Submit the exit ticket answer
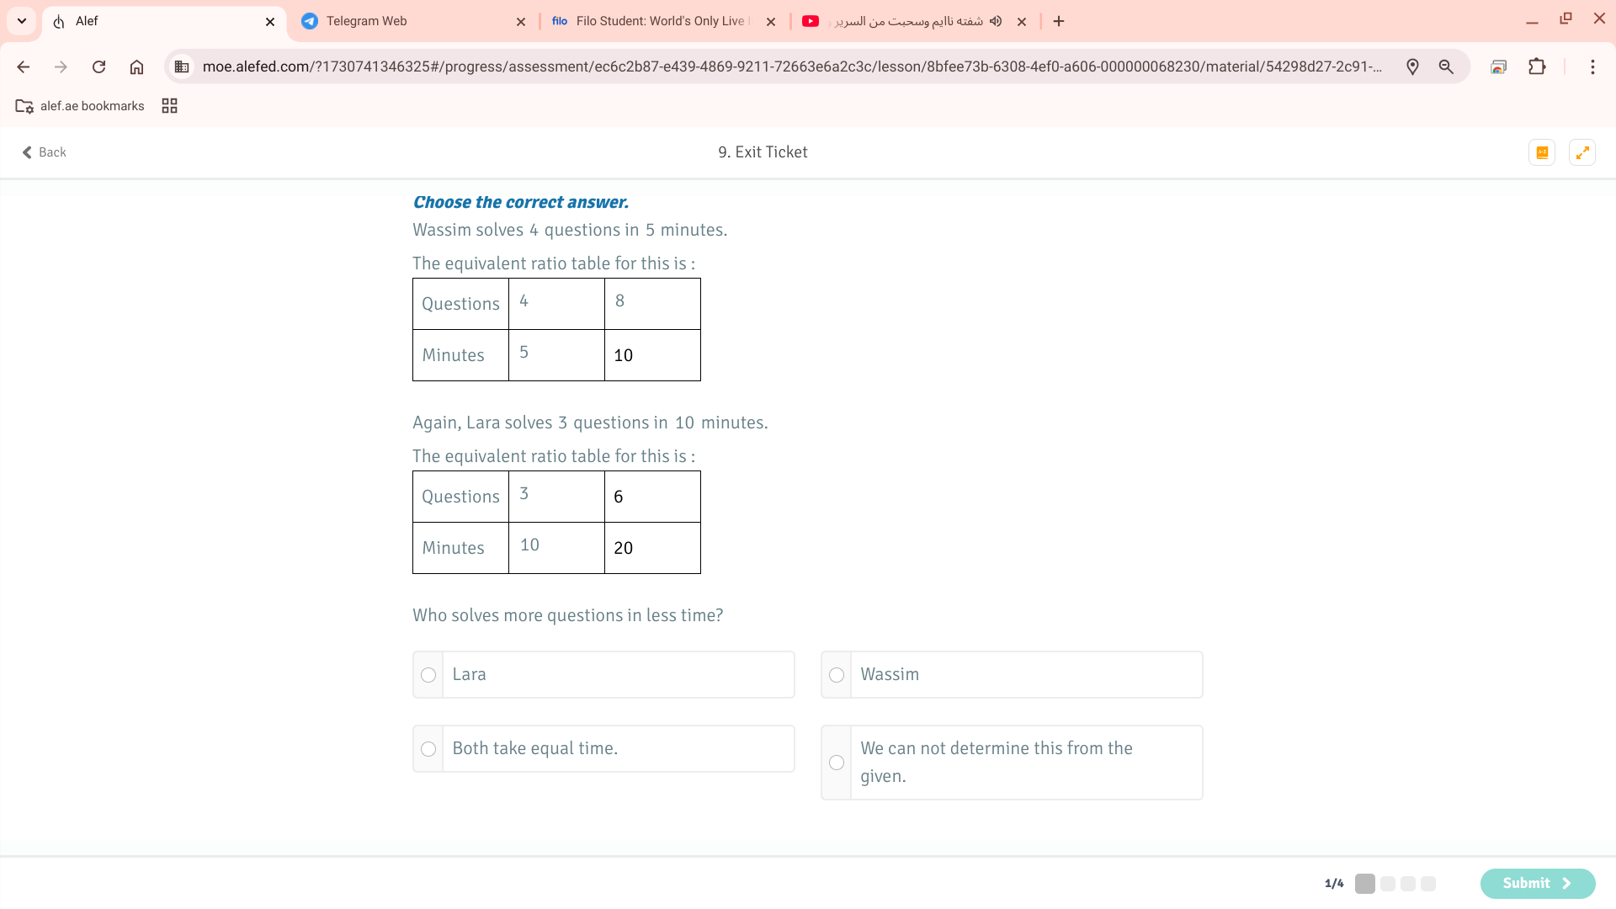1616x909 pixels. tap(1537, 883)
